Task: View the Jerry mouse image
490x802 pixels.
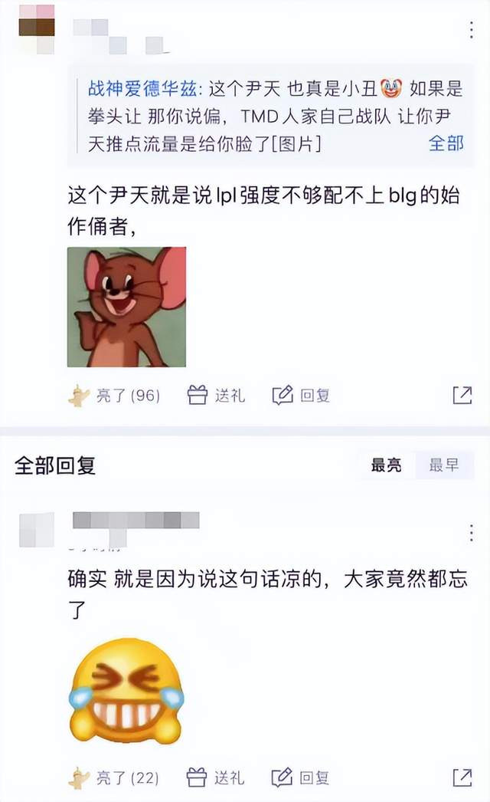Action: click(x=127, y=307)
